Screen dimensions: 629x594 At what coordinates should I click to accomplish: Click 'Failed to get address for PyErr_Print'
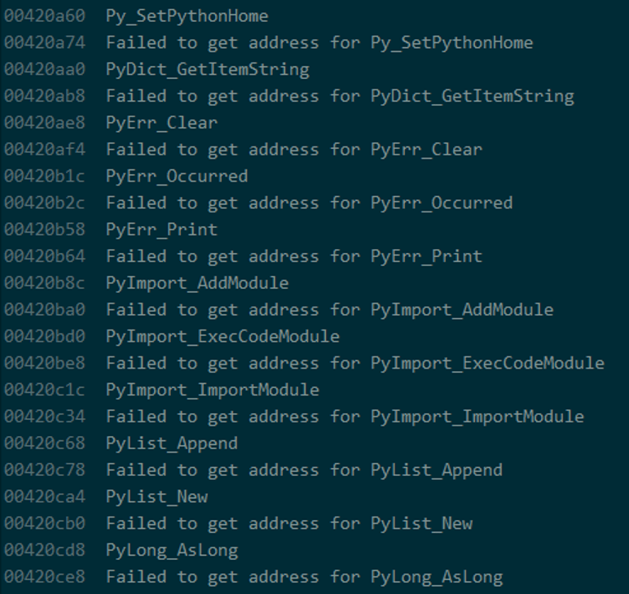coord(294,257)
